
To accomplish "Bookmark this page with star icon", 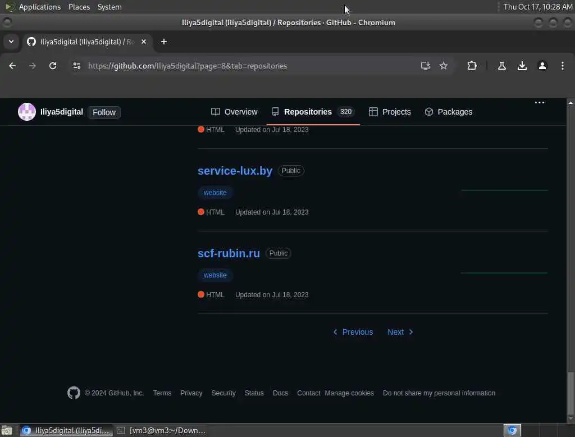I will (x=444, y=66).
